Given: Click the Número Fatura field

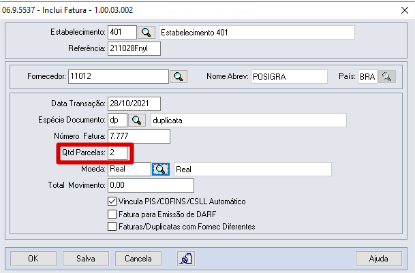Looking at the screenshot, I should pyautogui.click(x=139, y=136).
